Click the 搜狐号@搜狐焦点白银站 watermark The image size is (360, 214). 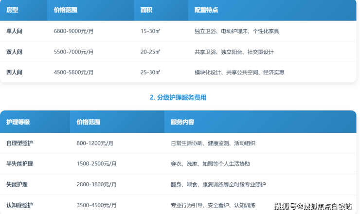pos(313,207)
